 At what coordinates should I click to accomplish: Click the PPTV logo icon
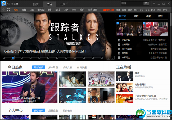(4, 3)
